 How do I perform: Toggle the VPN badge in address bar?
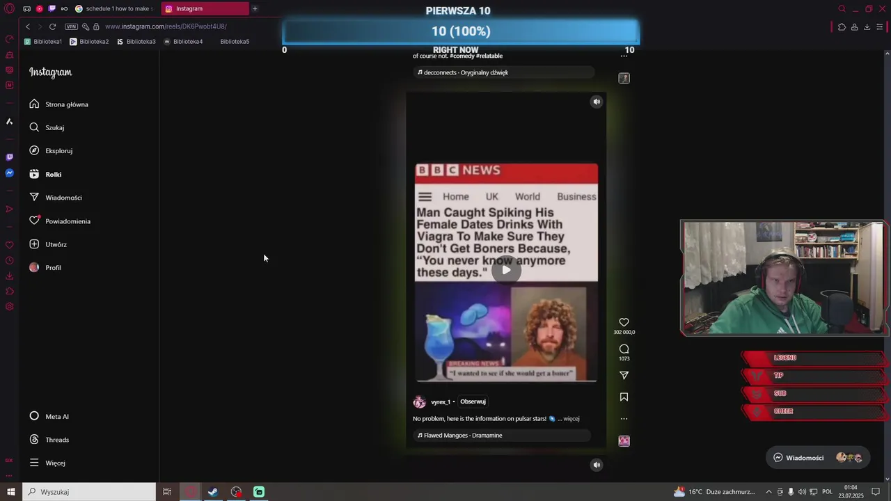coord(71,26)
